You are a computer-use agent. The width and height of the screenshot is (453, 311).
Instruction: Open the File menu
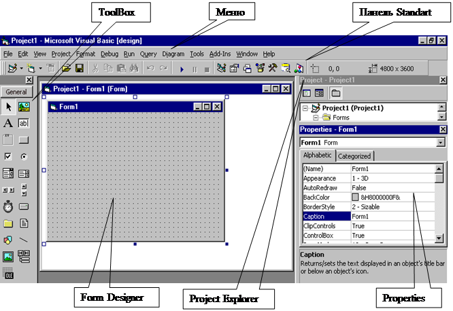pos(7,54)
